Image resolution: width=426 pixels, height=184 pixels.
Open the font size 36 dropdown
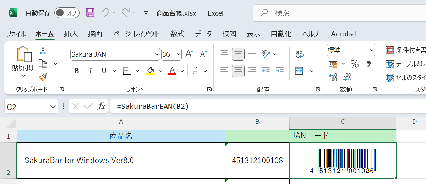tap(178, 54)
